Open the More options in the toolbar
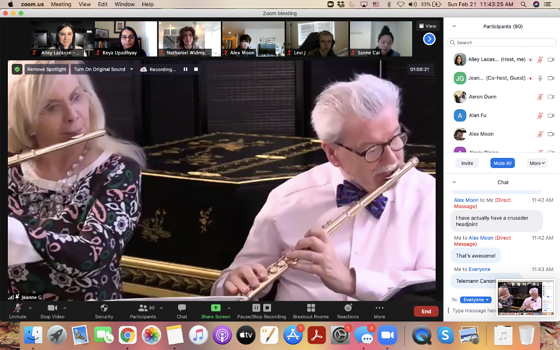The width and height of the screenshot is (560, 350). pyautogui.click(x=379, y=311)
